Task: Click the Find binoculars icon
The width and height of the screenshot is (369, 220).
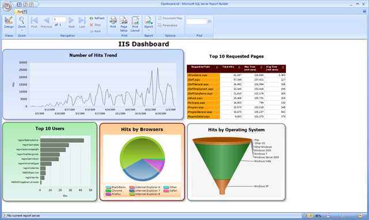Action: [x=210, y=21]
